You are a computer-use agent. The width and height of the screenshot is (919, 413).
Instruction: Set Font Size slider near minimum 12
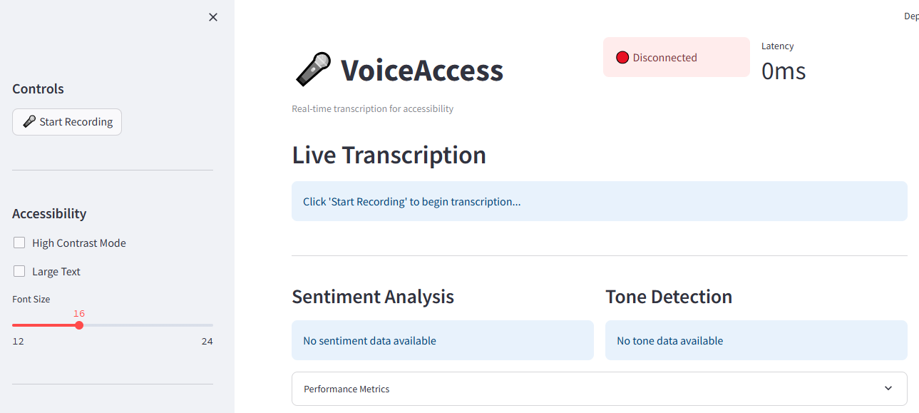coord(14,325)
